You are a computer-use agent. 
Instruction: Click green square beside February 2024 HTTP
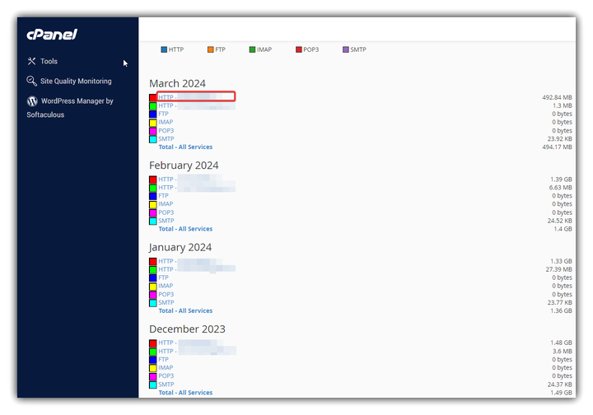pyautogui.click(x=153, y=188)
